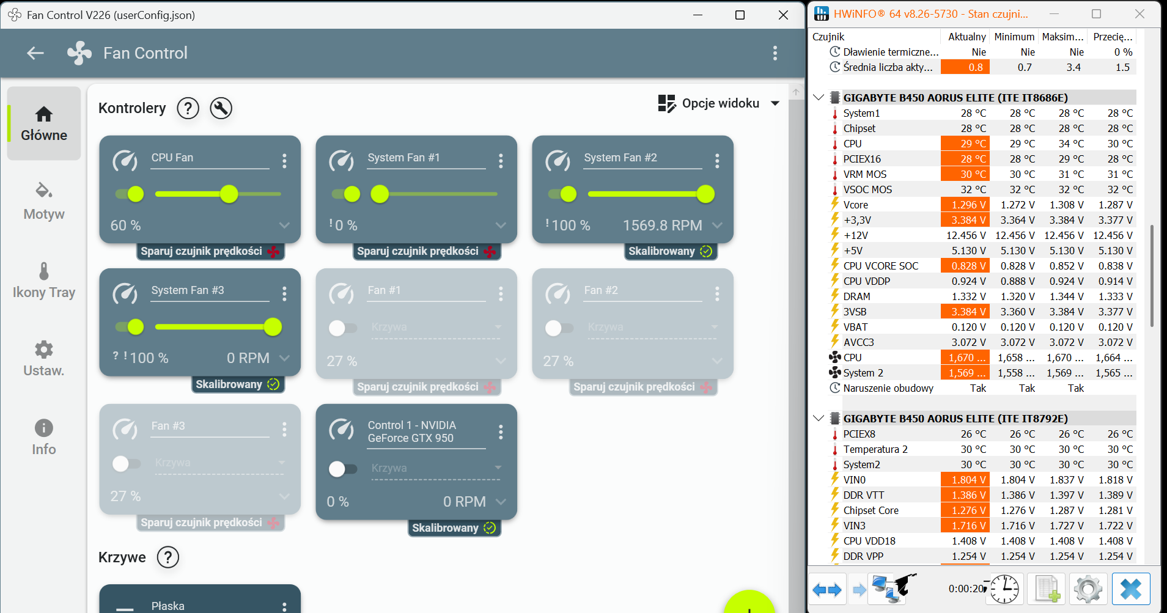Open the Kontrolery wrench settings icon
Viewport: 1167px width, 613px height.
(x=221, y=108)
